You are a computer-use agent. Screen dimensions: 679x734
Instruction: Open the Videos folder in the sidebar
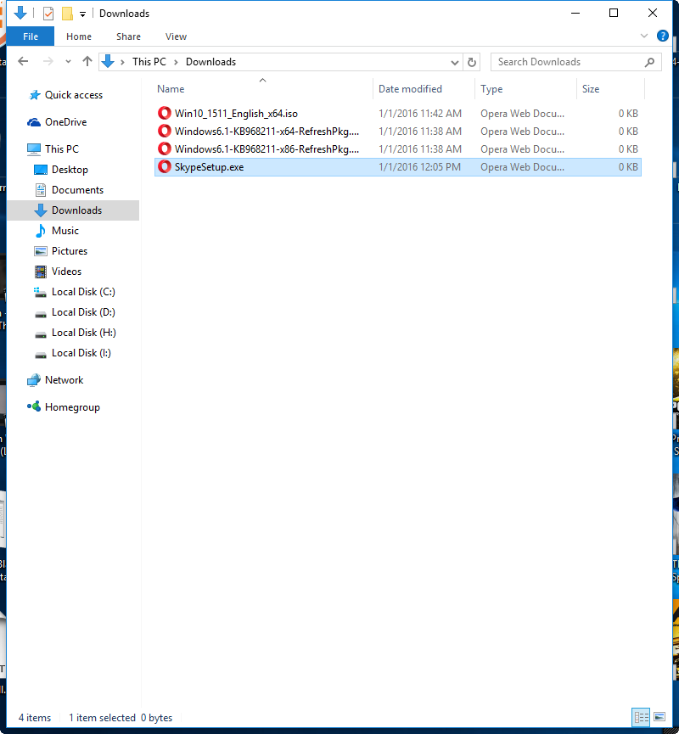coord(58,272)
